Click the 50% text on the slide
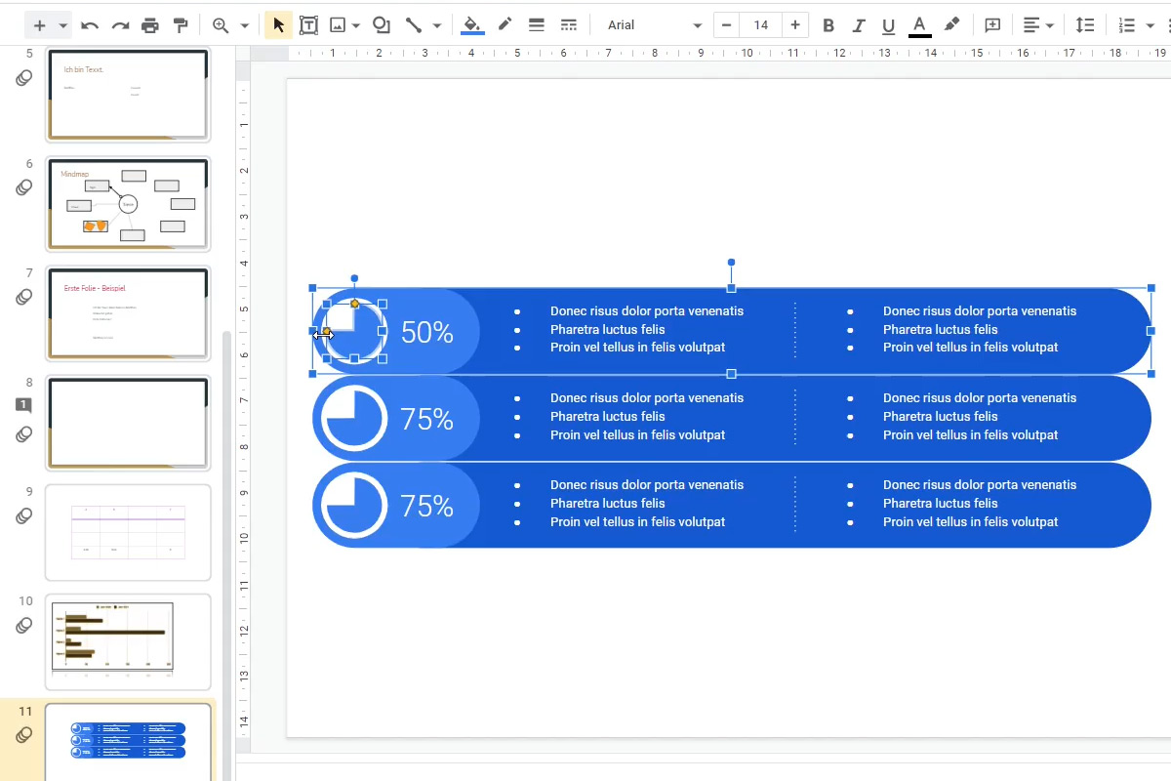Image resolution: width=1171 pixels, height=781 pixels. pos(427,333)
